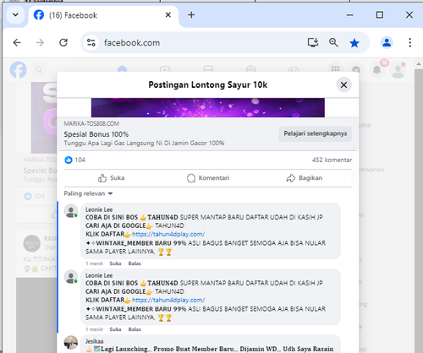Click the Bagikan share button
The width and height of the screenshot is (423, 353).
305,178
